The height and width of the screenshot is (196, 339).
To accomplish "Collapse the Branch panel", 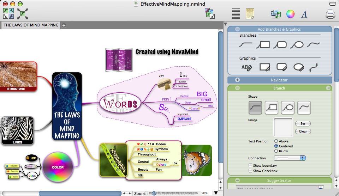I will pyautogui.click(x=237, y=88).
